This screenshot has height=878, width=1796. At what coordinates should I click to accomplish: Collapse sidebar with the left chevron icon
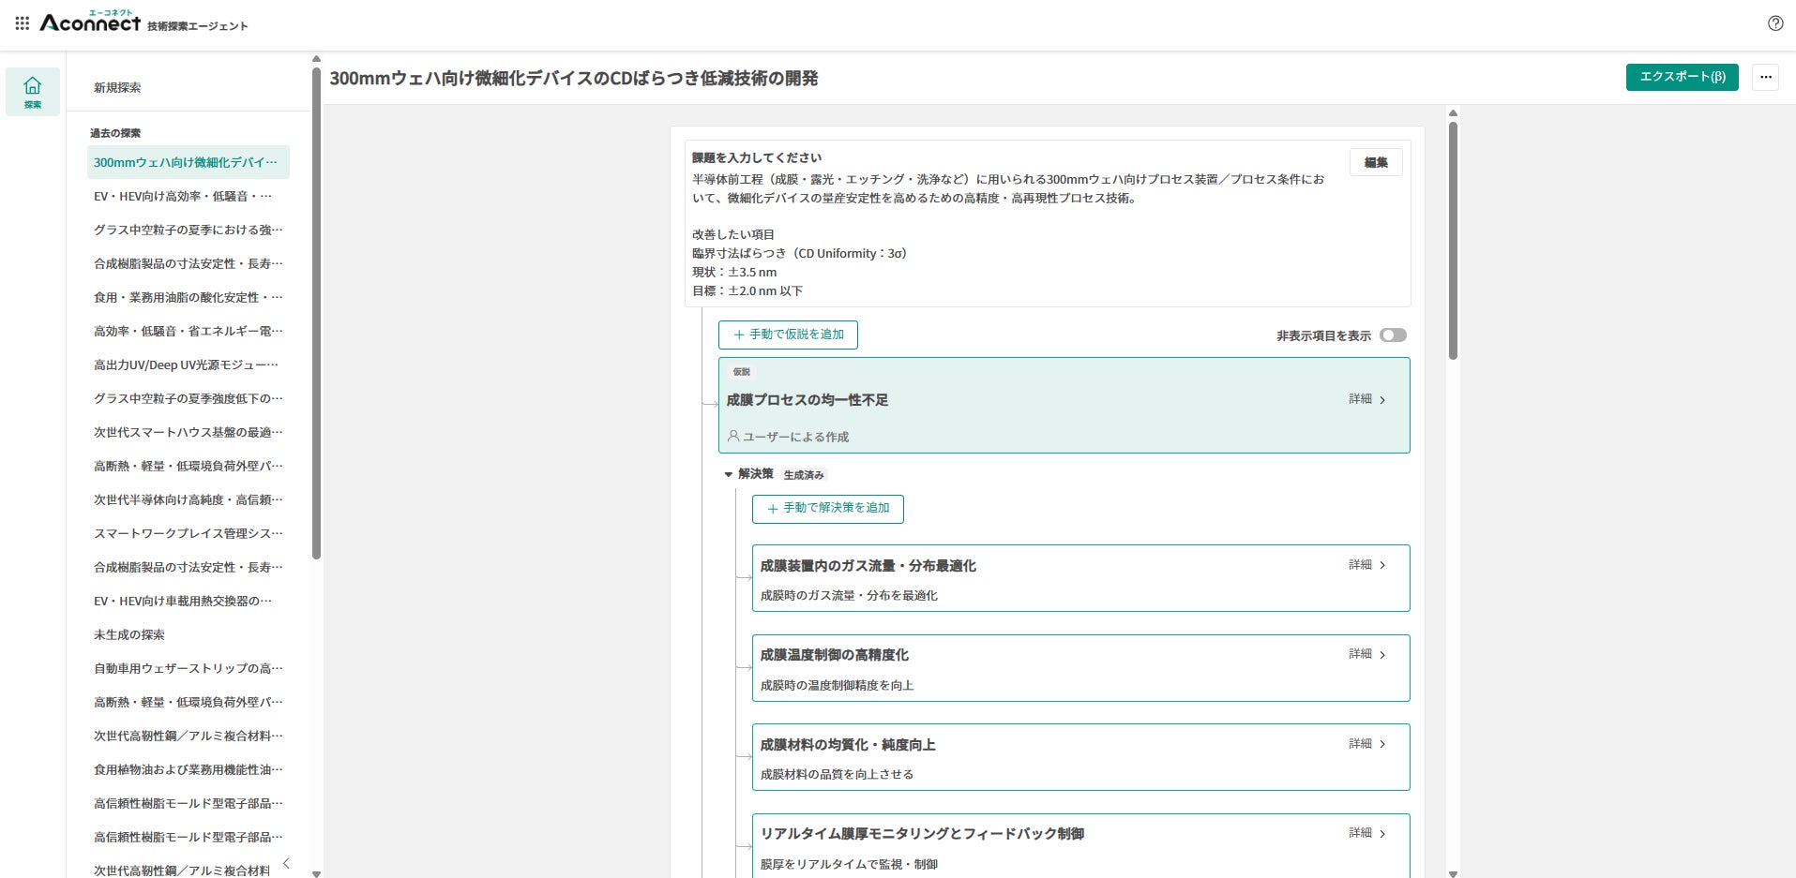(x=286, y=863)
